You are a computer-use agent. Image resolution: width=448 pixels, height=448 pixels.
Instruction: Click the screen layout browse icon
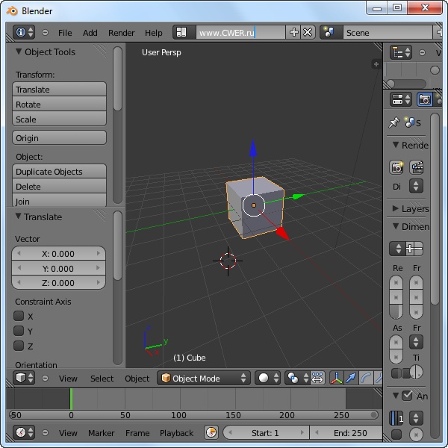coord(181,33)
